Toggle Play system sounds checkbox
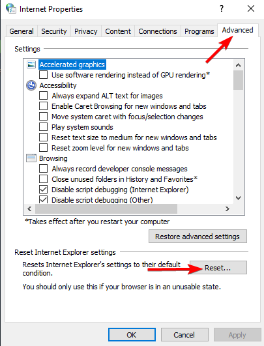 [x=43, y=127]
